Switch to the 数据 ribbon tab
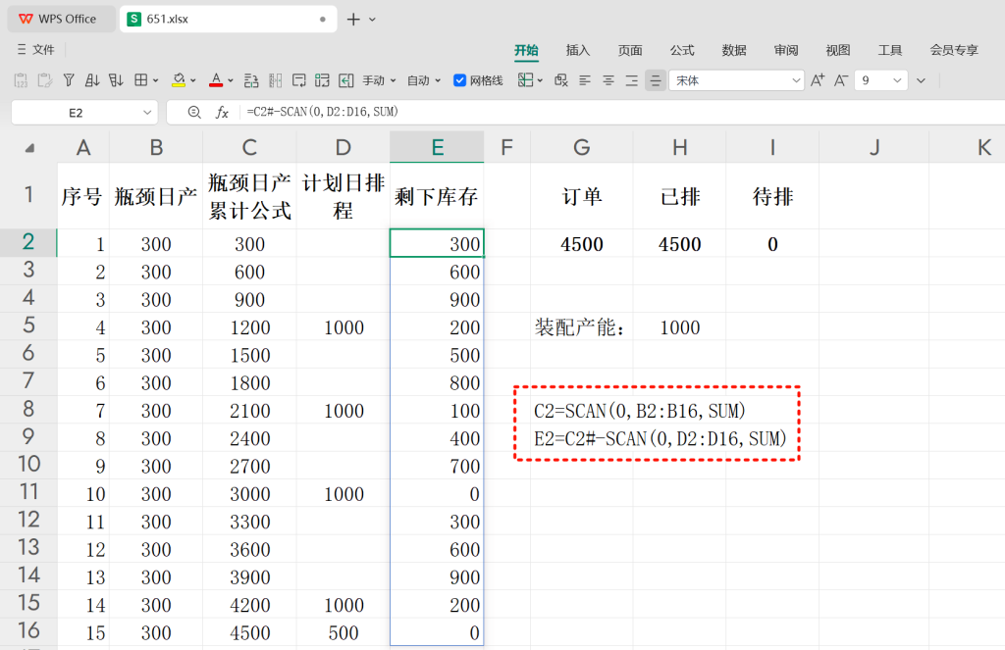1005x650 pixels. coord(734,50)
